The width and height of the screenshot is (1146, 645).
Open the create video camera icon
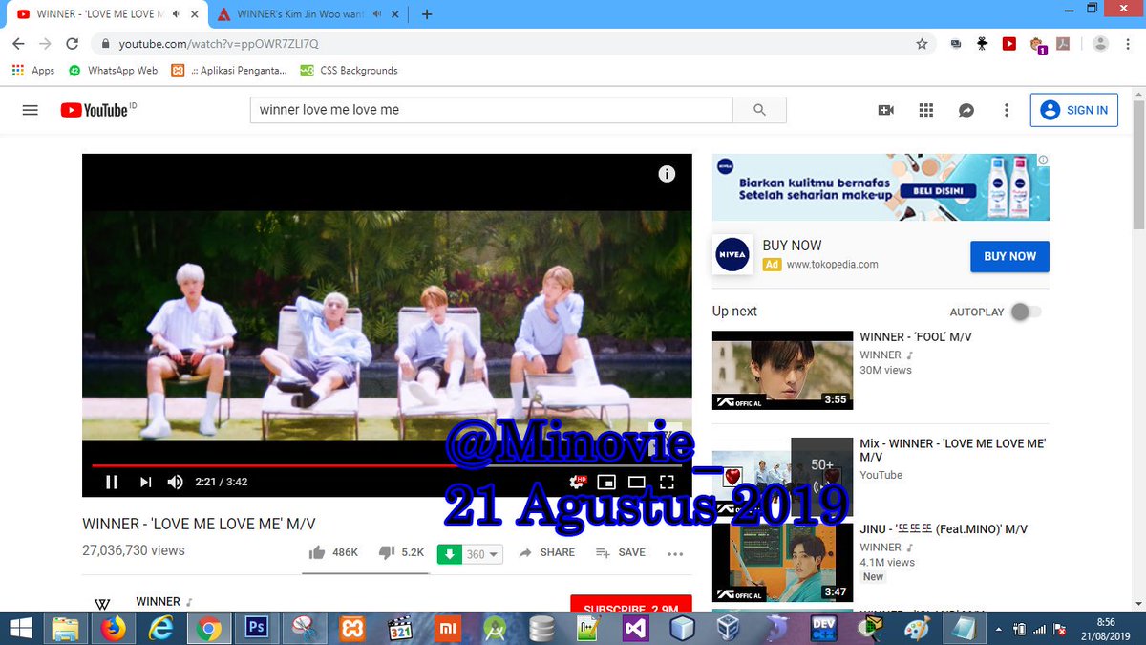(885, 110)
